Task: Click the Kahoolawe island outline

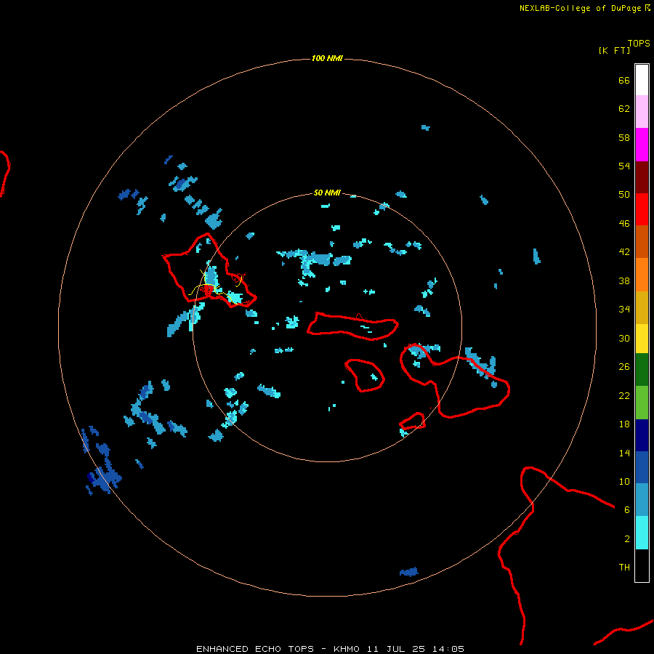Action: [412, 421]
